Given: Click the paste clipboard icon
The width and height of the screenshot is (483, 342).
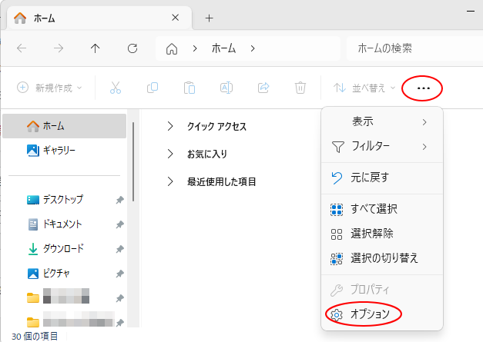Looking at the screenshot, I should click(190, 88).
